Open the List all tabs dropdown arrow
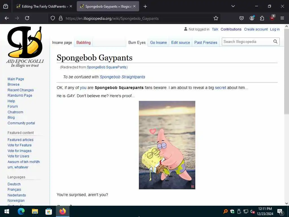Screen dimensions: 289x217 click(x=233, y=6)
